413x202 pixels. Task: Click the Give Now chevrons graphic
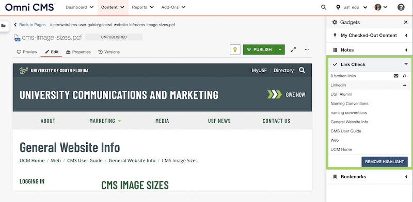coord(275,94)
